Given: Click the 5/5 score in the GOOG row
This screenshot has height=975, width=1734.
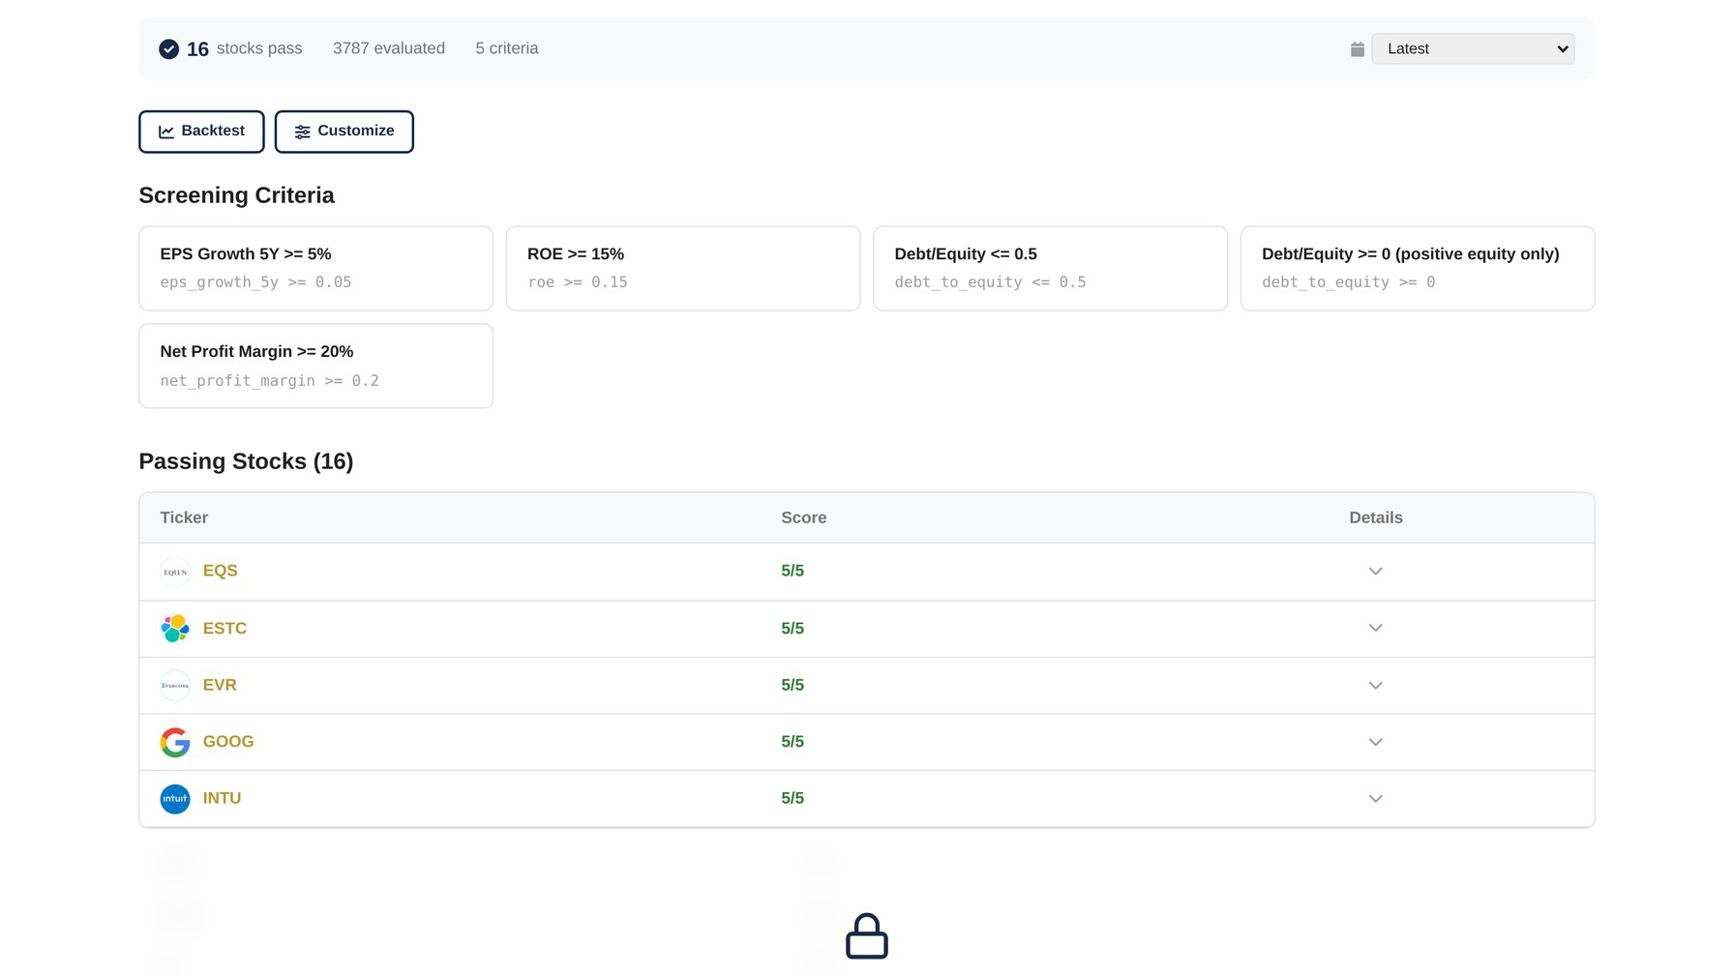Looking at the screenshot, I should (792, 742).
